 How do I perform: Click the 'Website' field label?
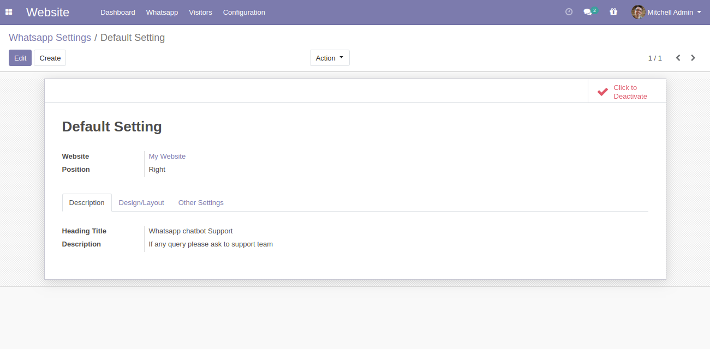pos(75,156)
